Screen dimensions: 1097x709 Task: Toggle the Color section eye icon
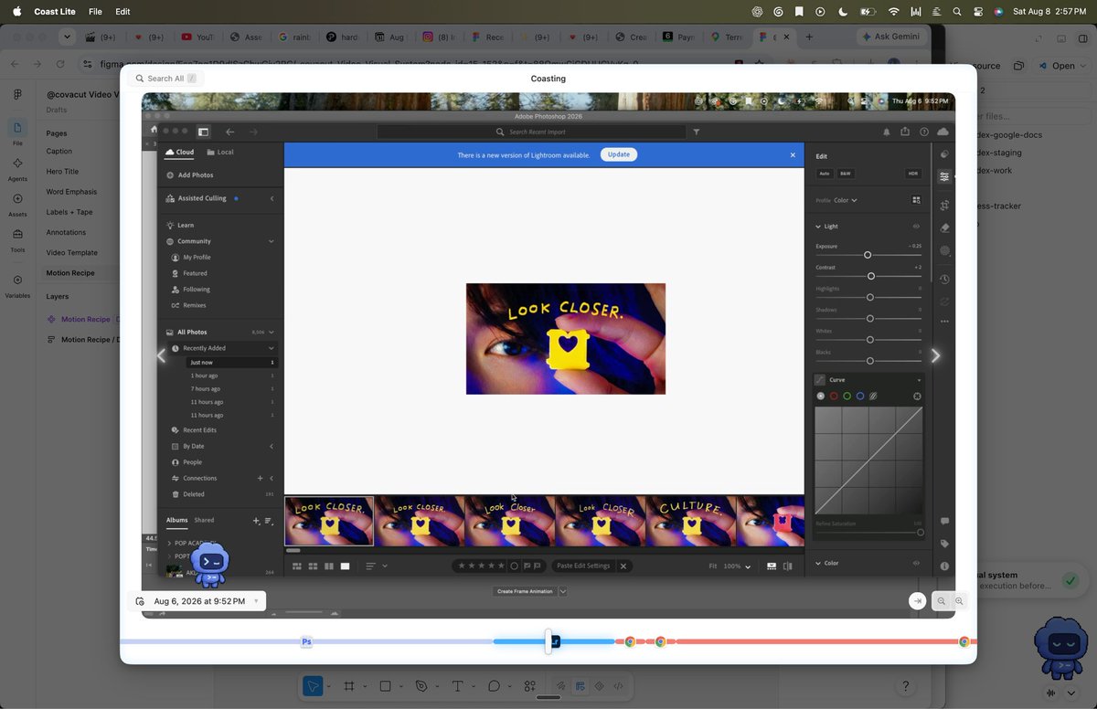pos(916,563)
